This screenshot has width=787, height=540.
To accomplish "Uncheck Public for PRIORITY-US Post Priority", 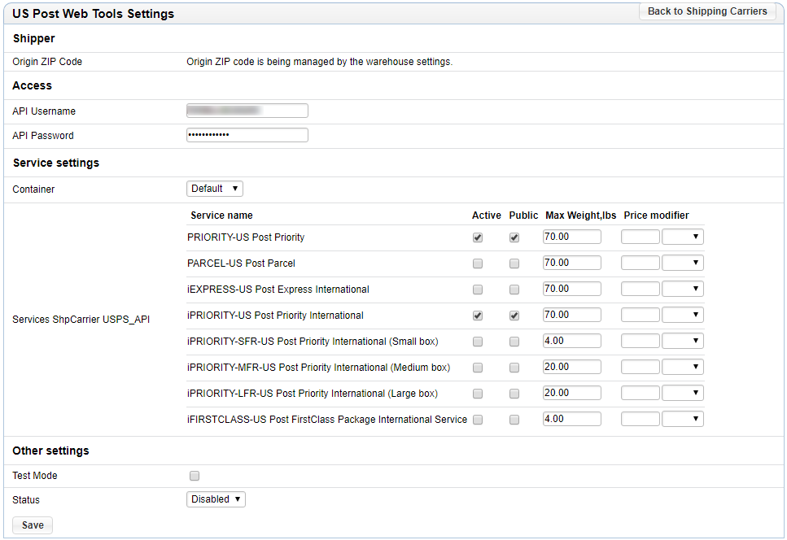I will [x=514, y=237].
